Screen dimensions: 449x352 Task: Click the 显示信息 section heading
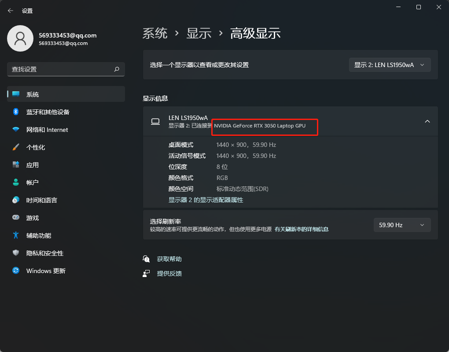(155, 98)
